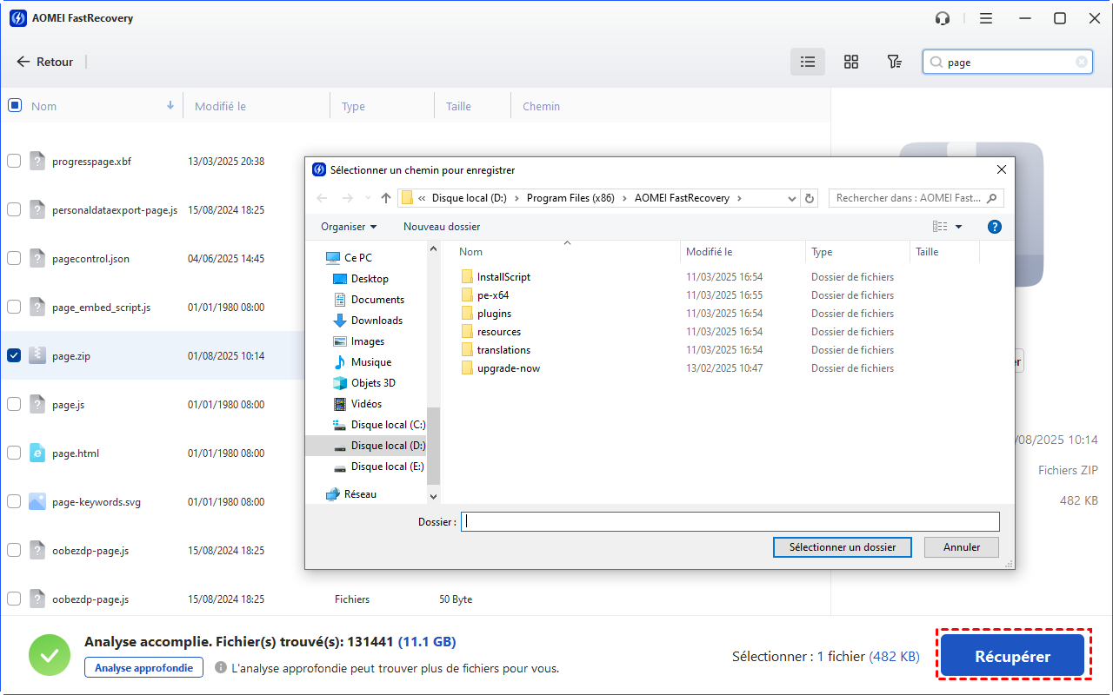The image size is (1113, 695).
Task: Click the dialog folder search field
Action: (x=916, y=198)
